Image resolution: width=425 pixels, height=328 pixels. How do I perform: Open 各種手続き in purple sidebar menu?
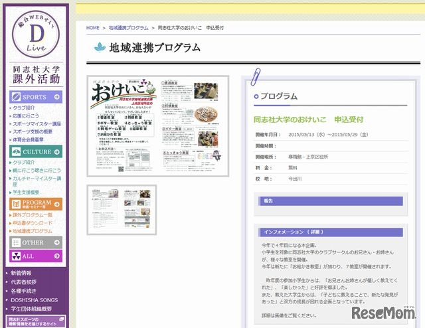coord(24,291)
